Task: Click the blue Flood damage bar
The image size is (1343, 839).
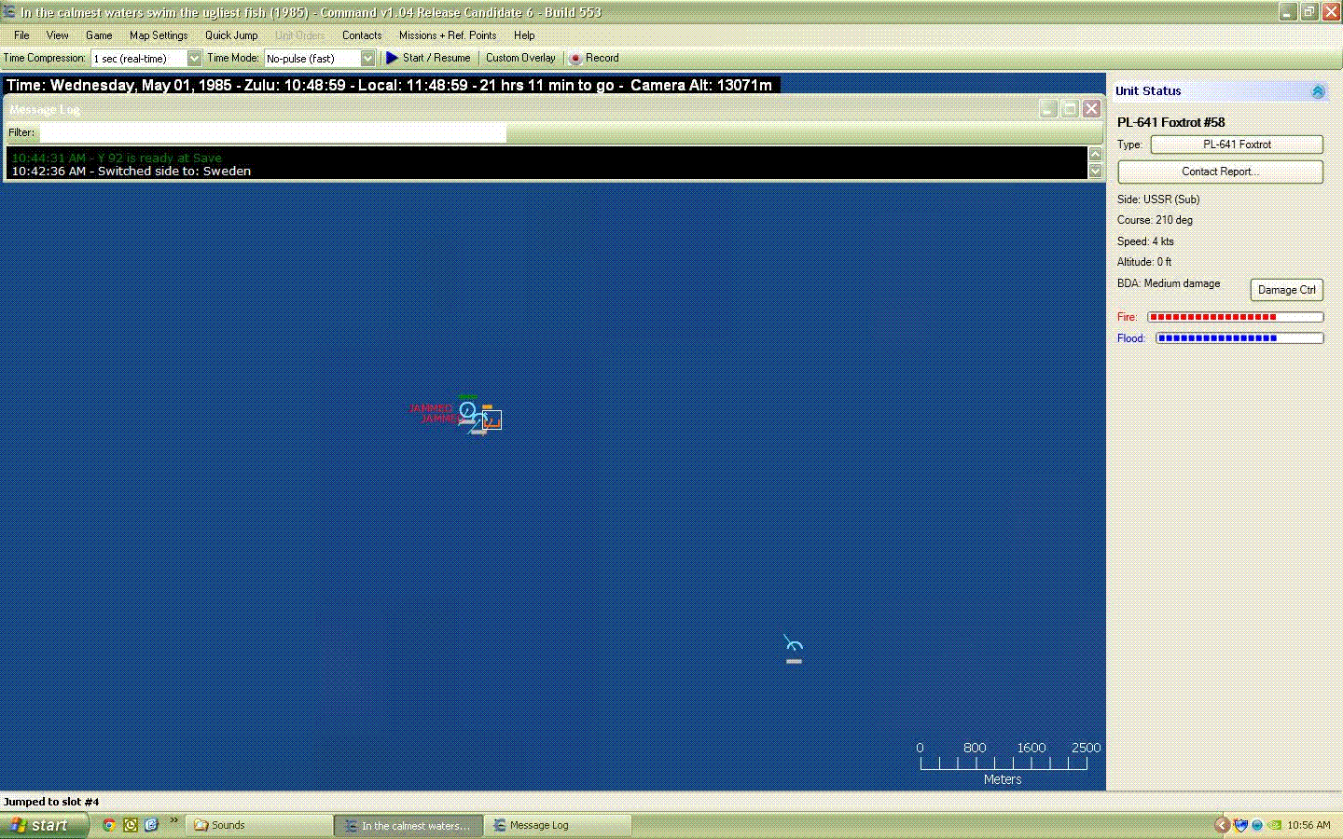Action: [x=1239, y=338]
